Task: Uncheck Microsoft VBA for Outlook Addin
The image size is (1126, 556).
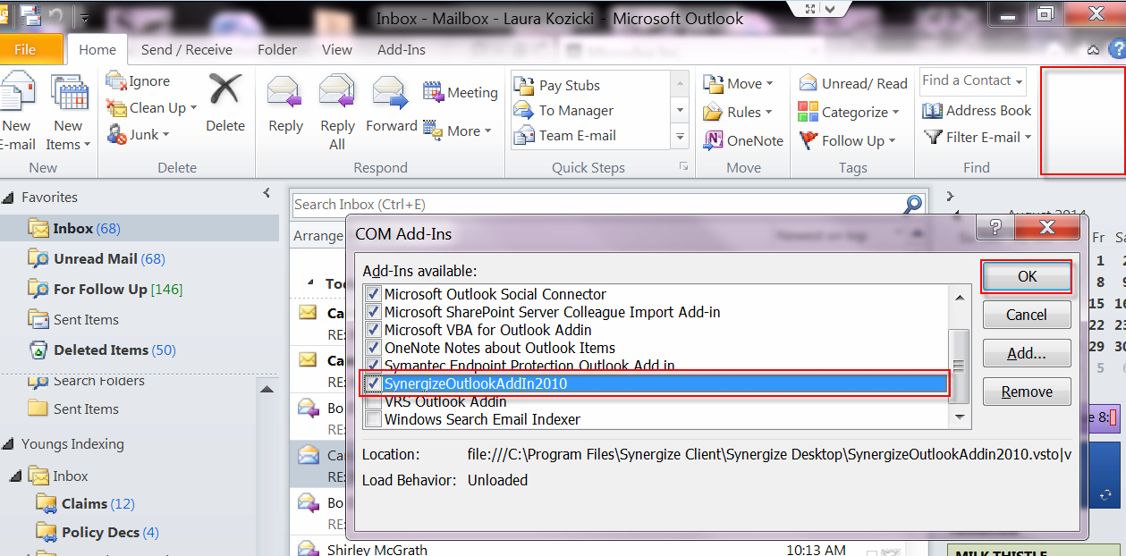Action: [x=373, y=330]
